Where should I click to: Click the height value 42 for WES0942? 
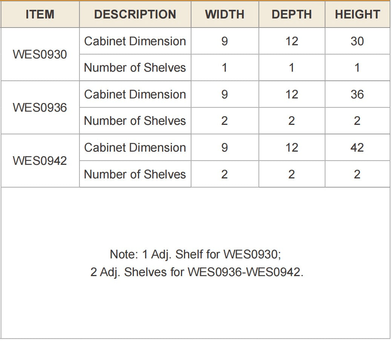point(357,147)
